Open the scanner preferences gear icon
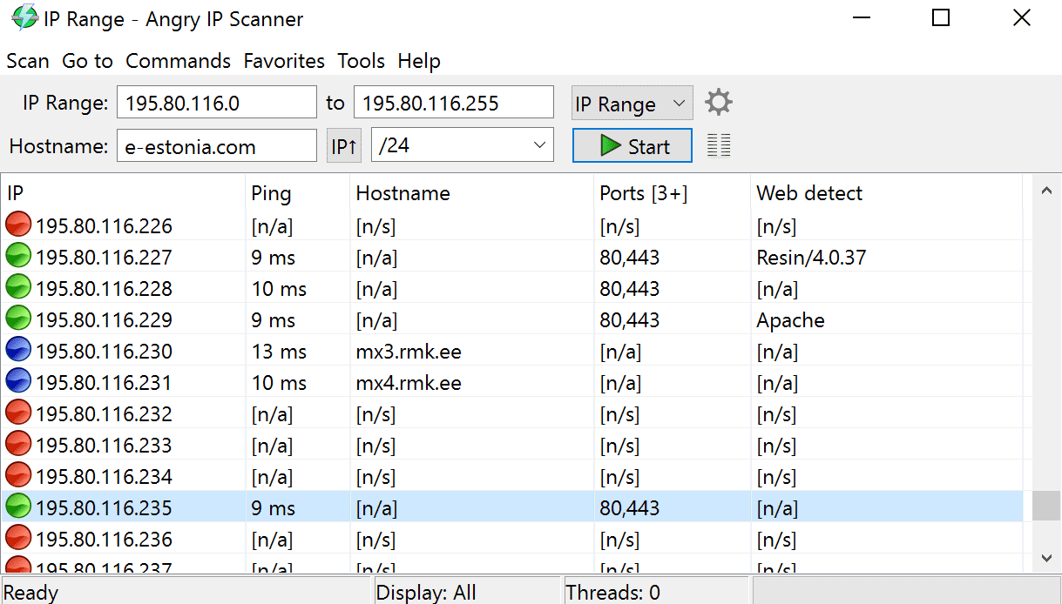The width and height of the screenshot is (1062, 604). pyautogui.click(x=718, y=102)
